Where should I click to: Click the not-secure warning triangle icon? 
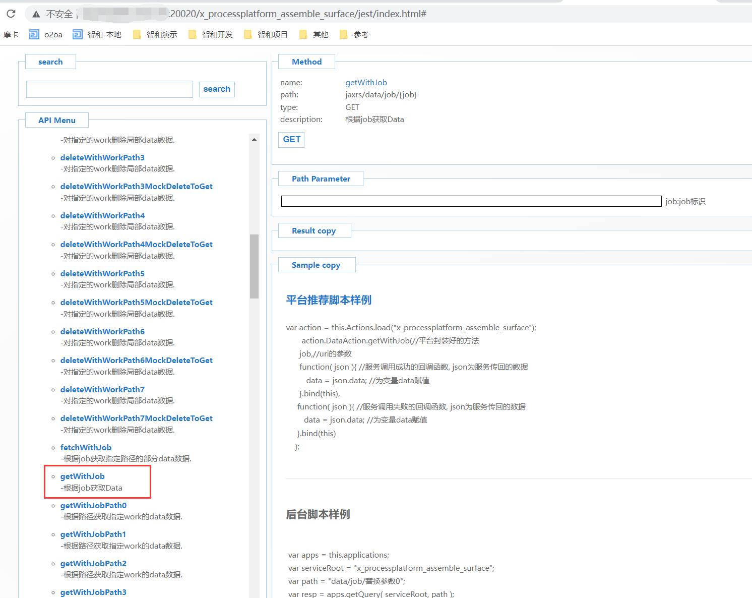coord(36,14)
